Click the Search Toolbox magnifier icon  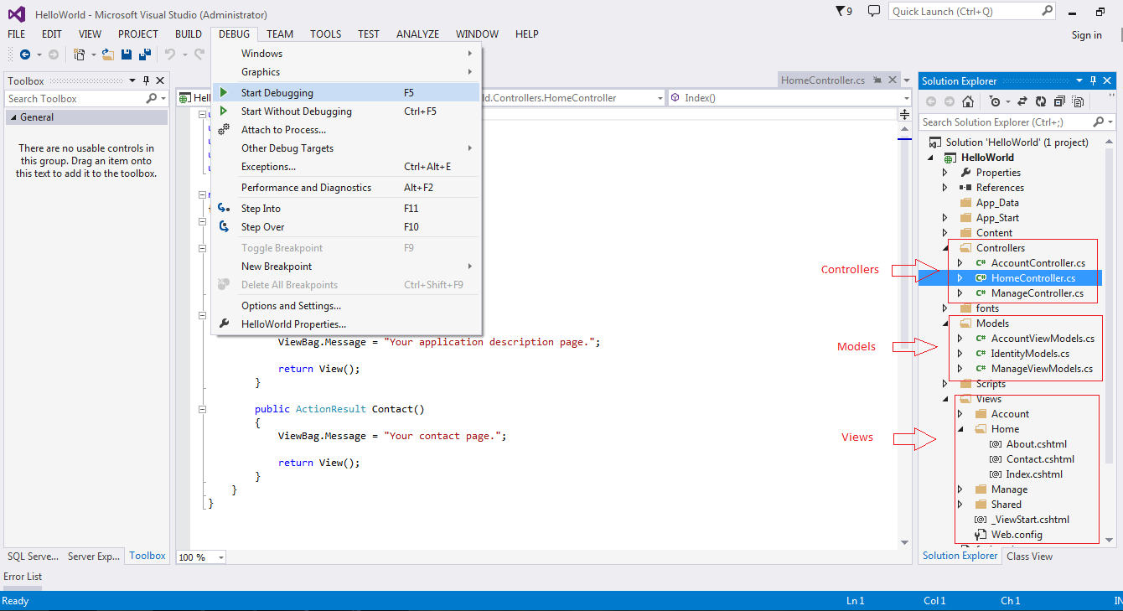coord(152,99)
